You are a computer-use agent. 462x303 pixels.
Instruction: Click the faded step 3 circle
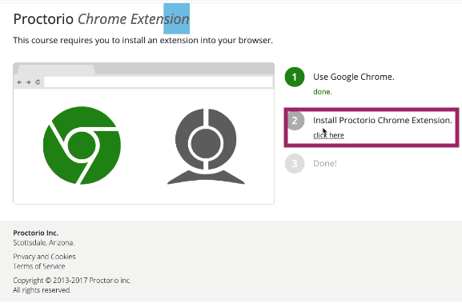295,164
